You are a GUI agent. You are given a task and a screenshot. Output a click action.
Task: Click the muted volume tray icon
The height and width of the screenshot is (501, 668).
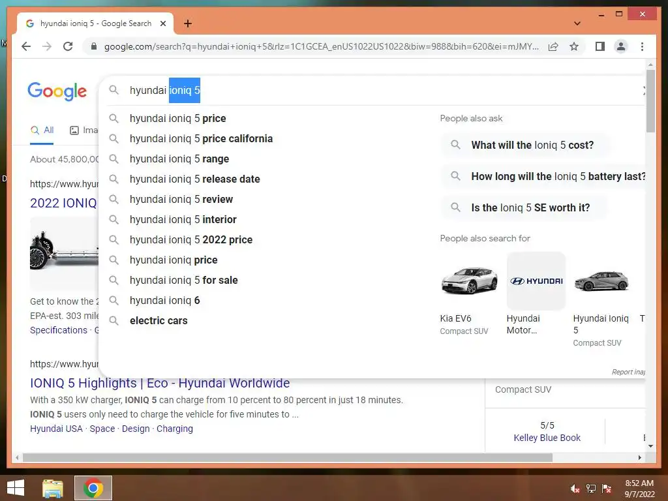point(575,489)
